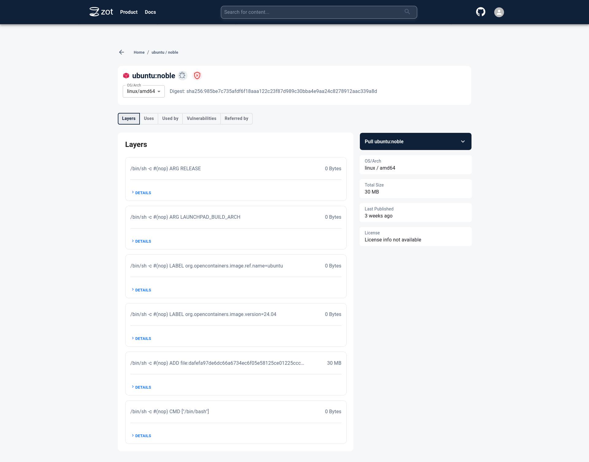Screen dimensions: 589x462
Task: Switch to the Used by tab
Action: tap(170, 118)
